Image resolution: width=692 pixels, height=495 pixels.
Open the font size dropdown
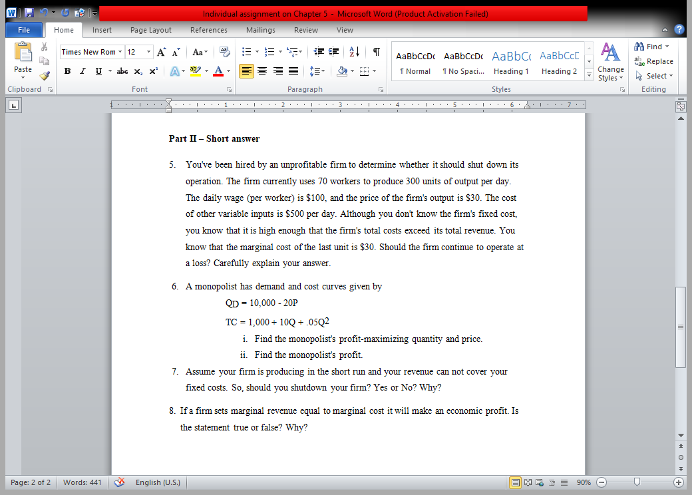click(x=148, y=51)
